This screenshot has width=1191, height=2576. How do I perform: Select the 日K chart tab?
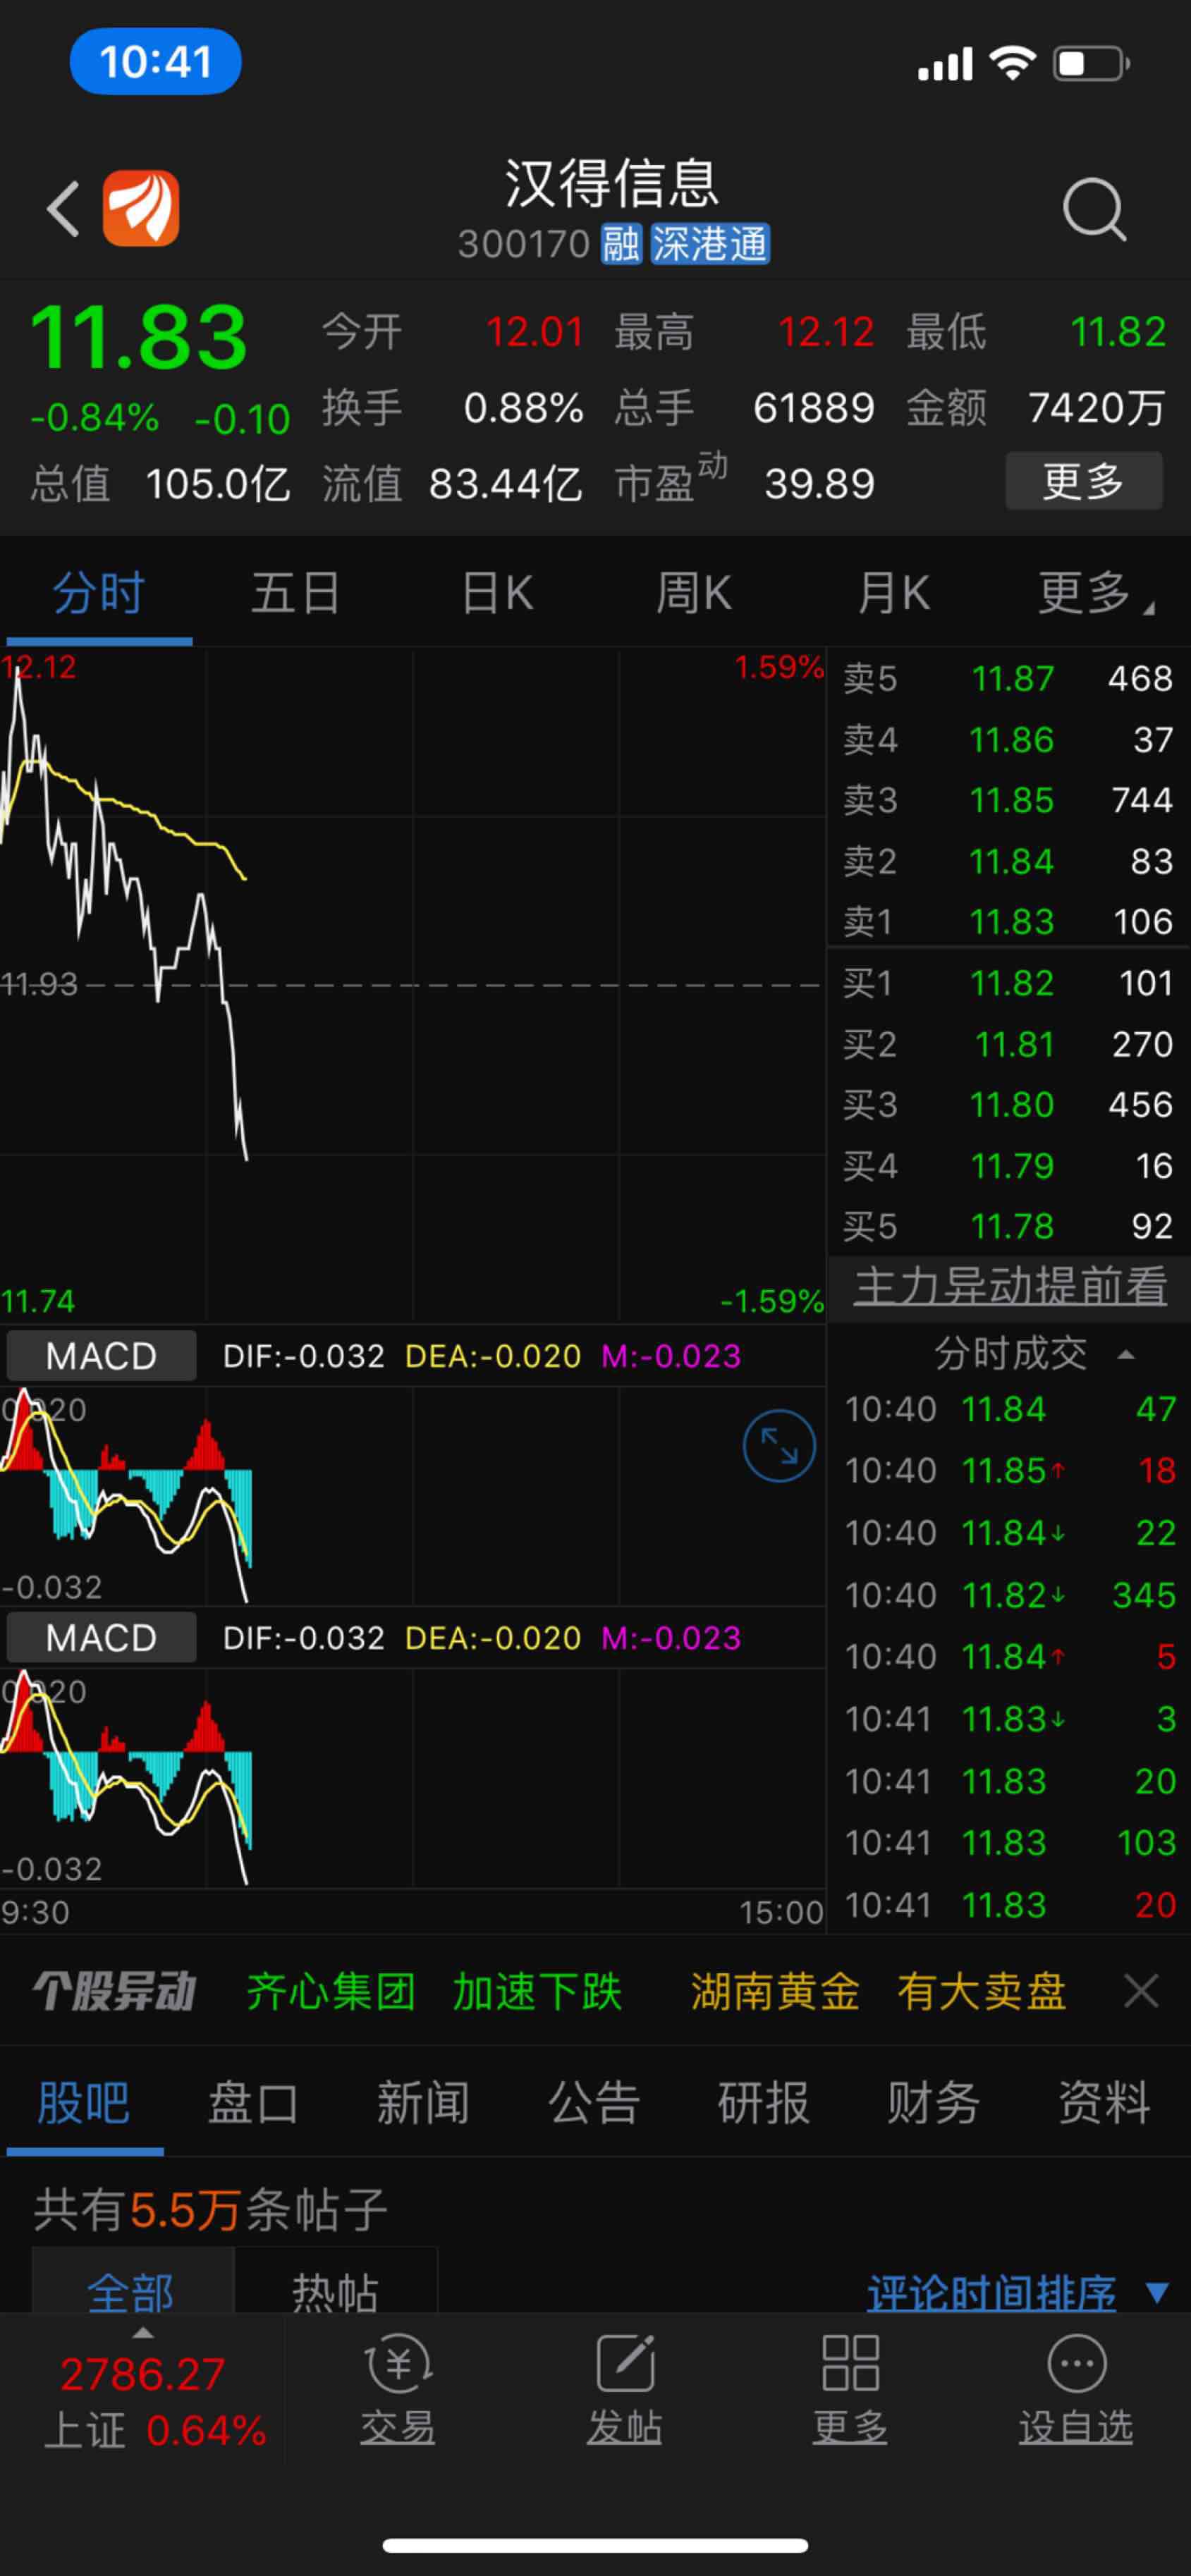pyautogui.click(x=497, y=593)
